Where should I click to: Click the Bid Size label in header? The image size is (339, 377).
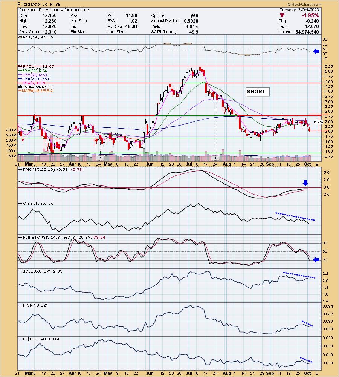point(78,32)
